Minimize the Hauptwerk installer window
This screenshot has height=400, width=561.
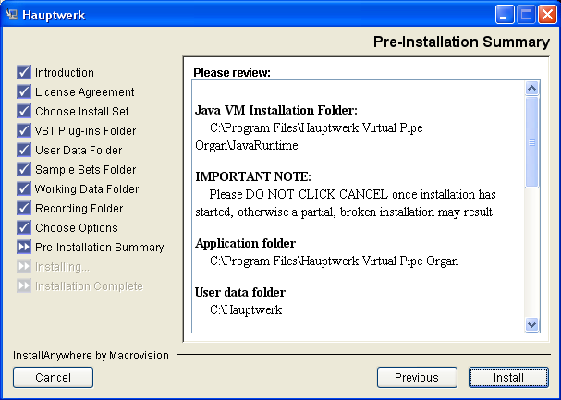click(505, 15)
